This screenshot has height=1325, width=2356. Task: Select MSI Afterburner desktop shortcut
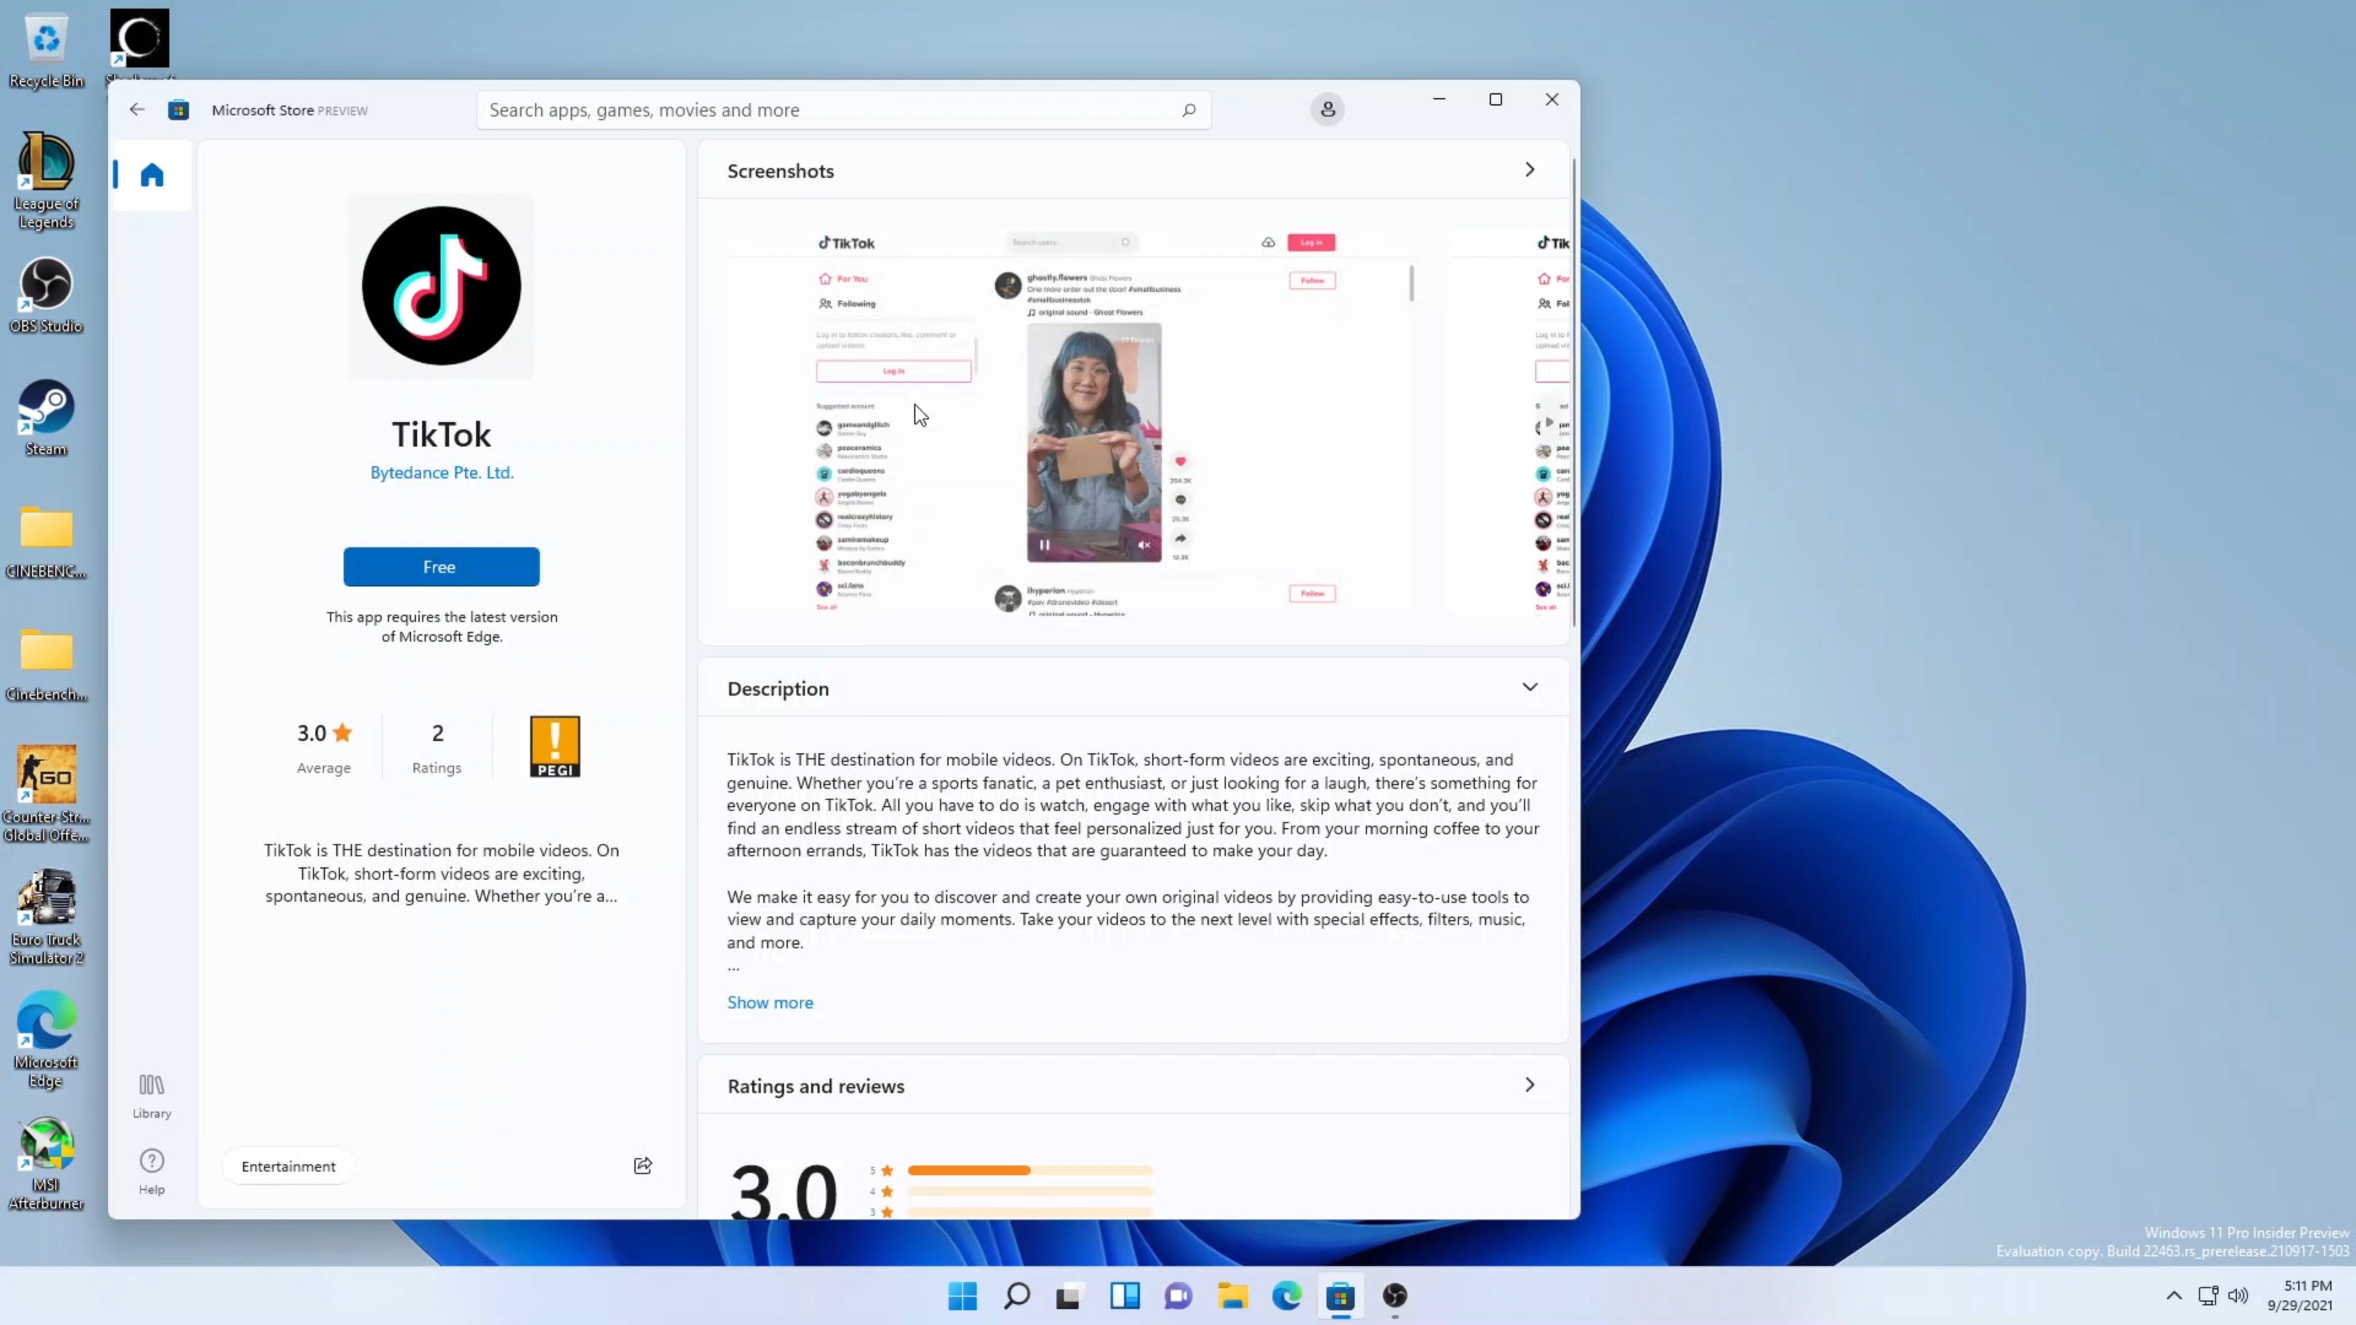(x=46, y=1163)
